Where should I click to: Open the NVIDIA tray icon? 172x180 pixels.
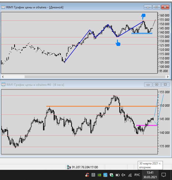point(99,175)
